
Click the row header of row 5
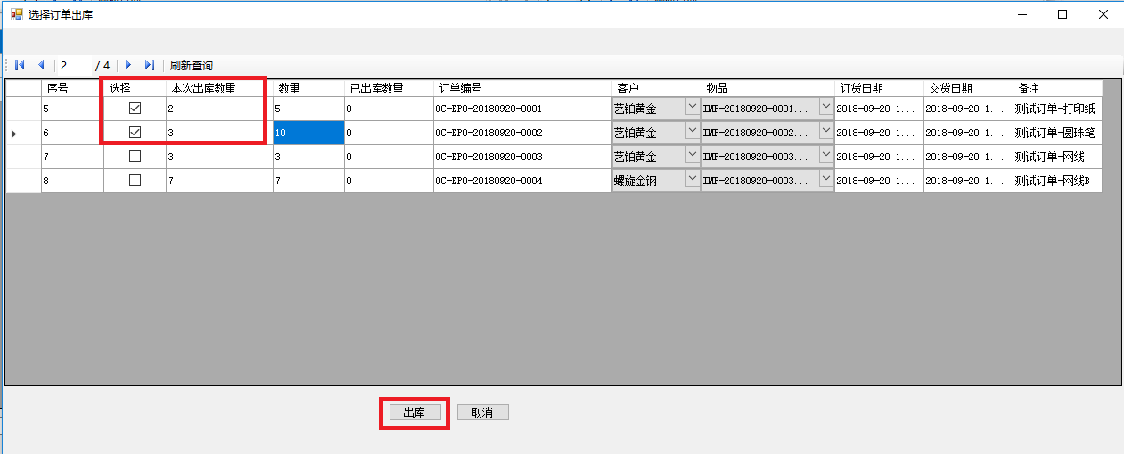click(x=23, y=109)
